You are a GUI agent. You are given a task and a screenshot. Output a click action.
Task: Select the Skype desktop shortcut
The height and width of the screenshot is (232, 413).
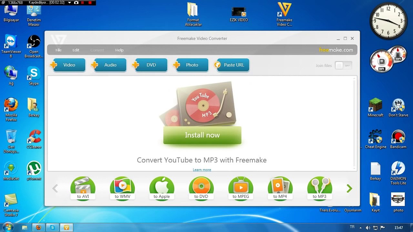(x=34, y=76)
